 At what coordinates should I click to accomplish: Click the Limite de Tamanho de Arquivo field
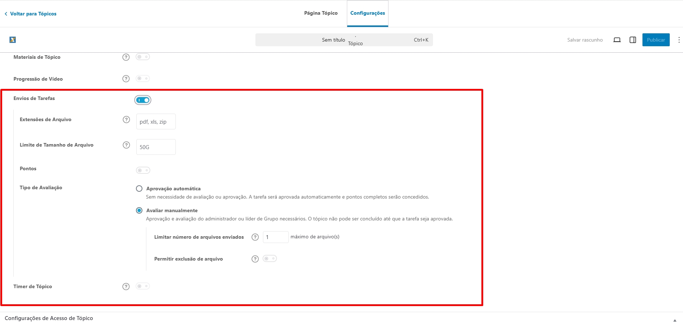tap(156, 147)
